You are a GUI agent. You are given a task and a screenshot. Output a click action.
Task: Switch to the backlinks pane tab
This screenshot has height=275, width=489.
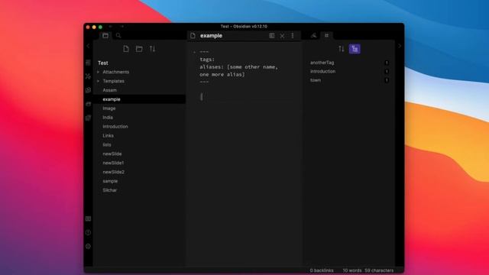point(313,36)
